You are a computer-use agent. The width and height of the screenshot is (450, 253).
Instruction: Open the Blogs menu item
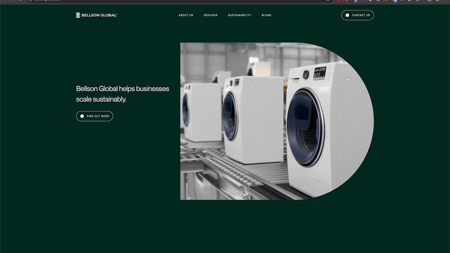[x=266, y=15]
